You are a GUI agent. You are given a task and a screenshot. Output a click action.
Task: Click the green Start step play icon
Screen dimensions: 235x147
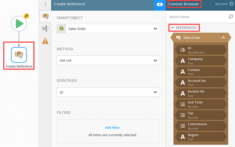point(19,23)
